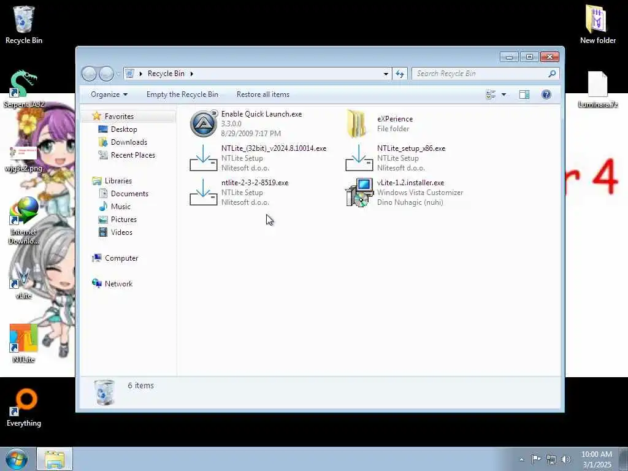Click the Get help icon
This screenshot has width=628, height=471.
click(x=546, y=94)
